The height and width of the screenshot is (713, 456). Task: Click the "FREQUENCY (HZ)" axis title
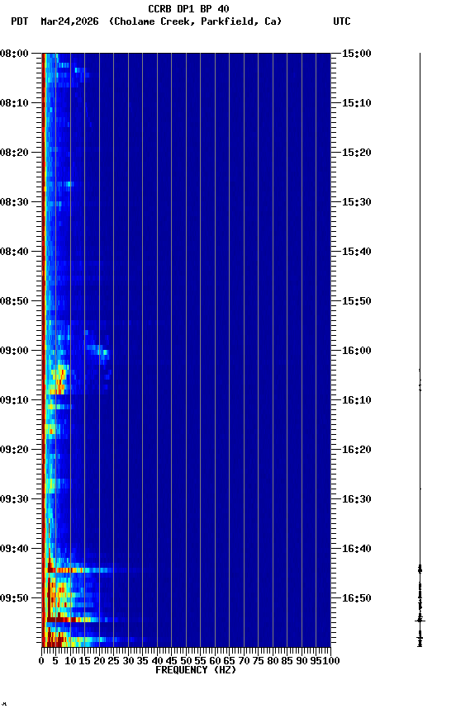point(196,670)
